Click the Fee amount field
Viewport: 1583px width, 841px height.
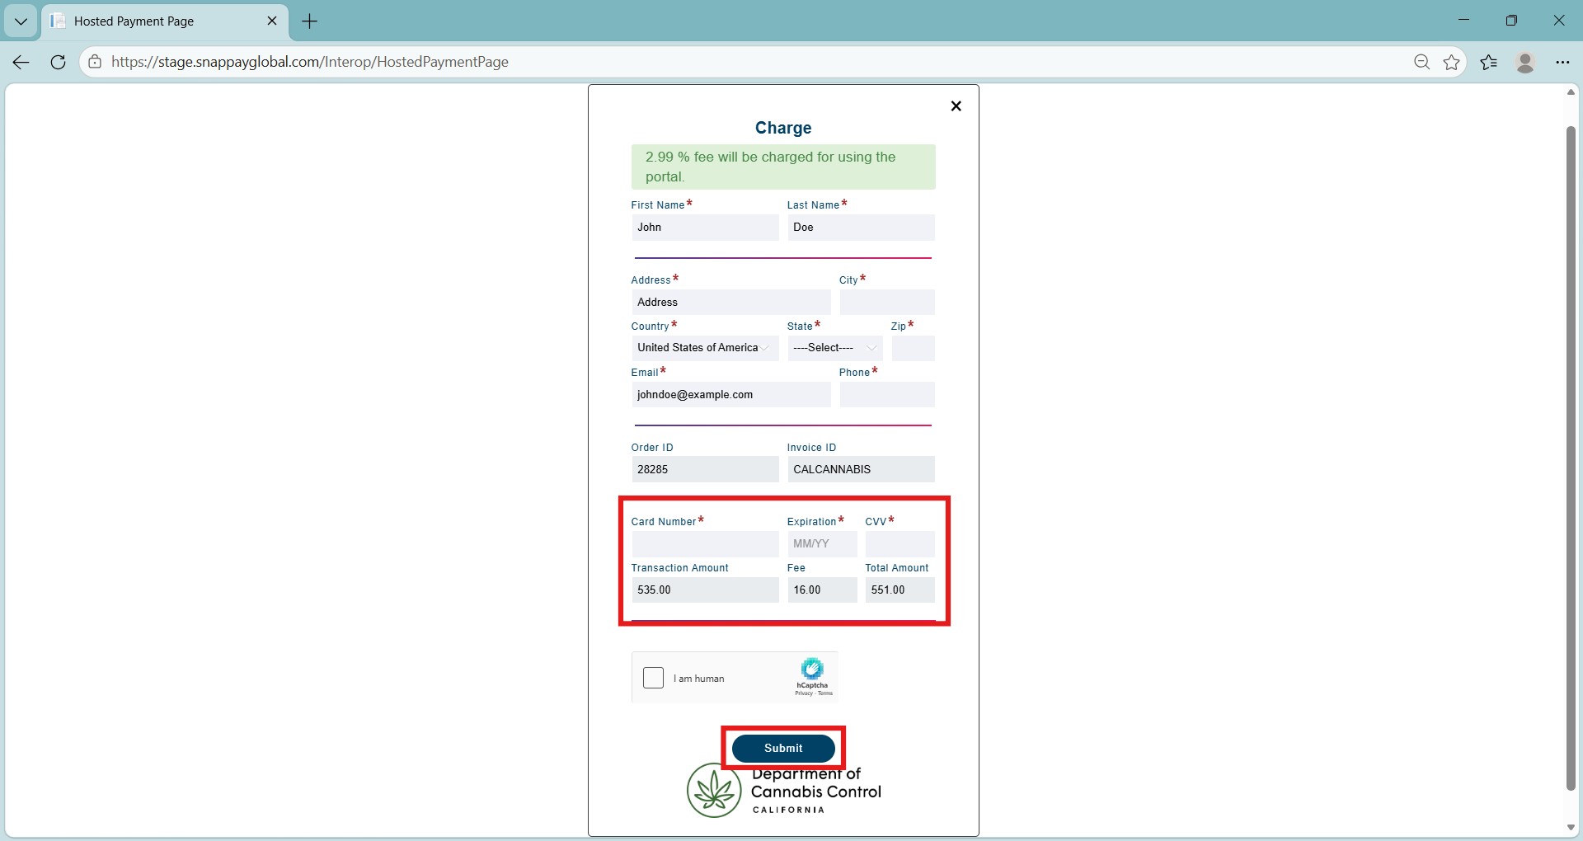pos(822,590)
